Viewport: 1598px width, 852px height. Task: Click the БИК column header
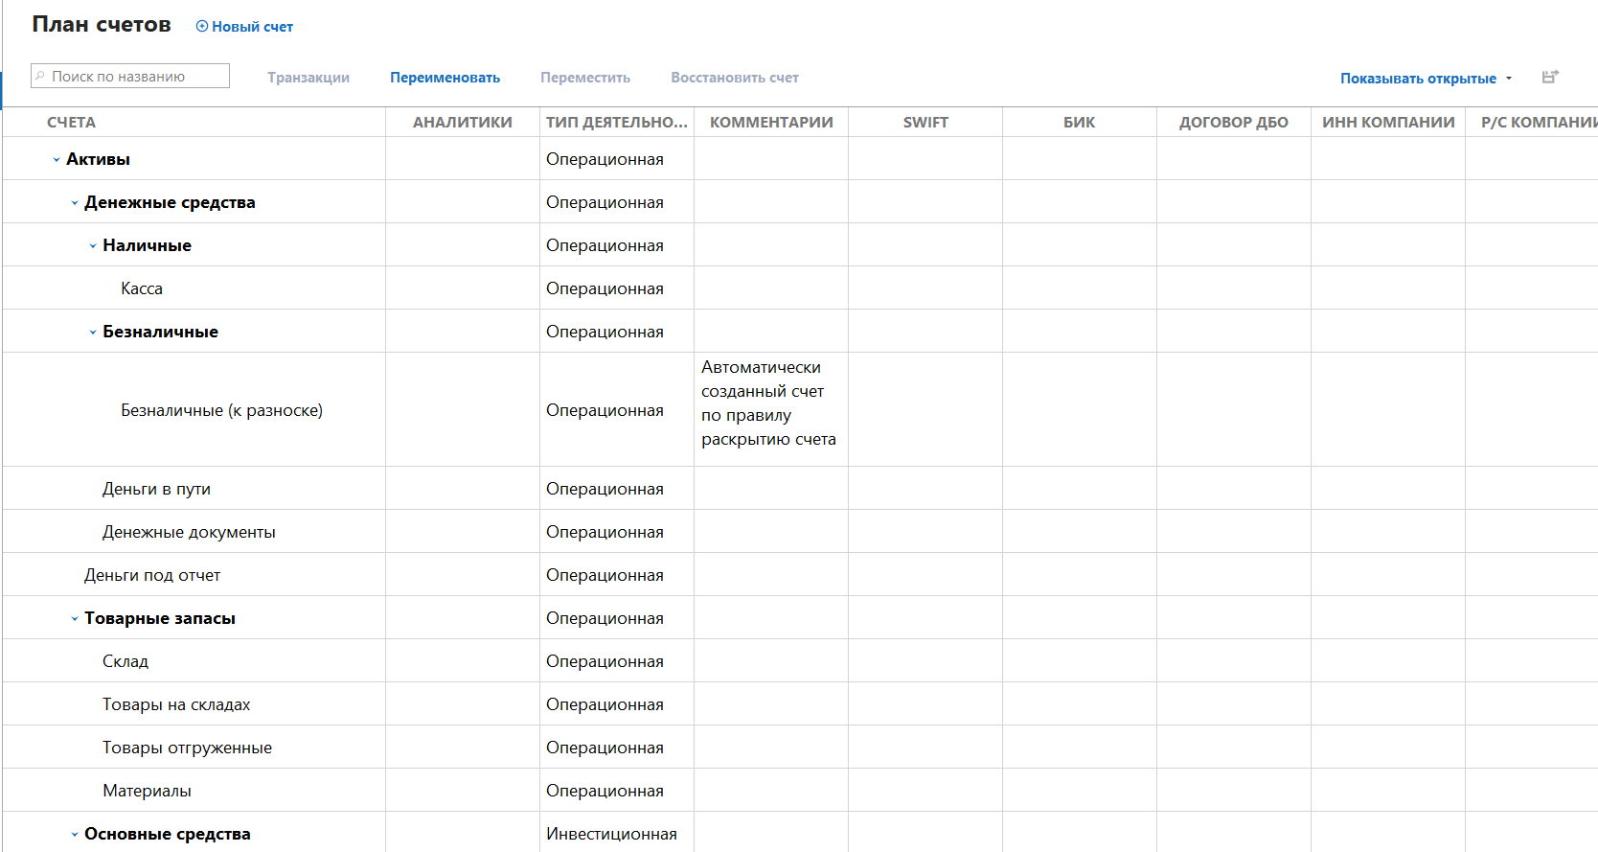pyautogui.click(x=1080, y=123)
